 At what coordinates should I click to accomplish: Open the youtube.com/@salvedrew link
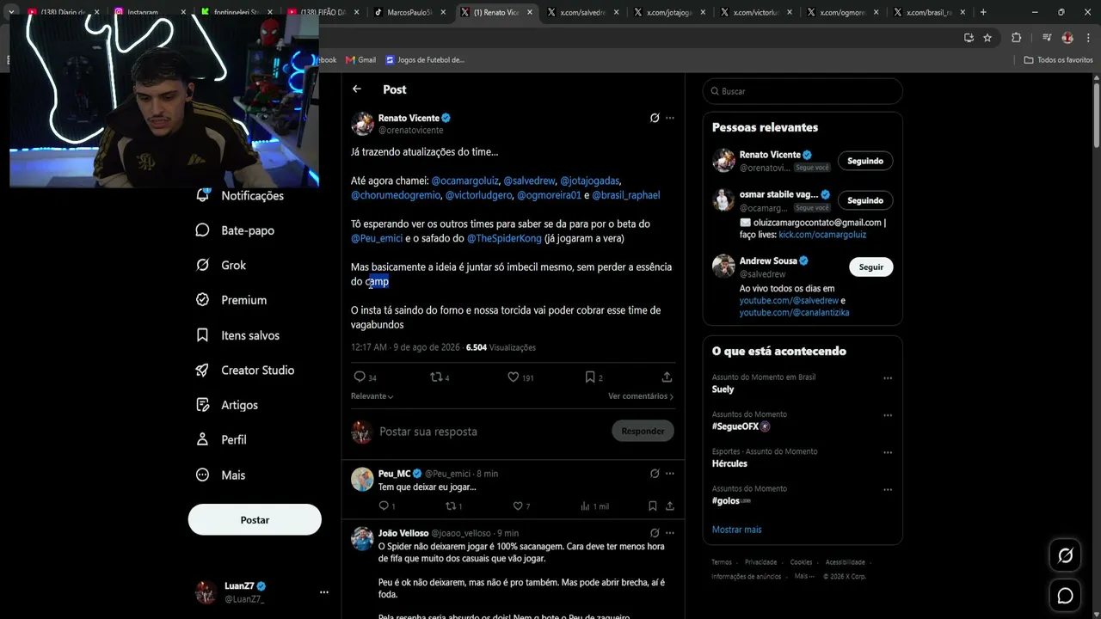click(x=789, y=301)
